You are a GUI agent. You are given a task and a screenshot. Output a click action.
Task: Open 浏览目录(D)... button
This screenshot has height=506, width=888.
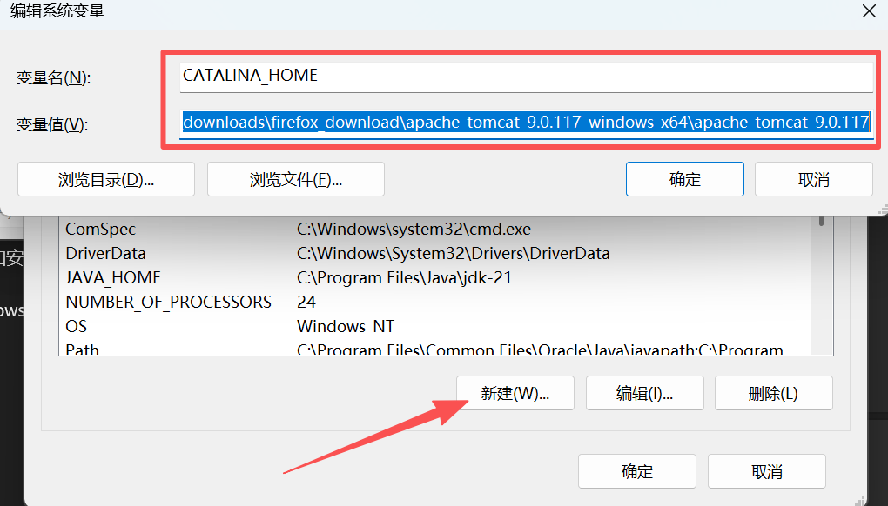106,179
